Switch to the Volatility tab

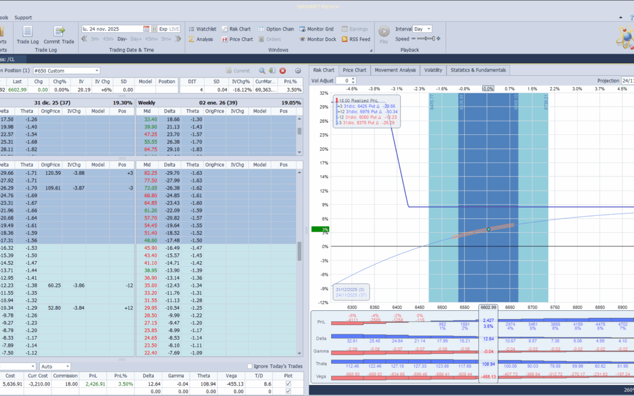point(433,70)
